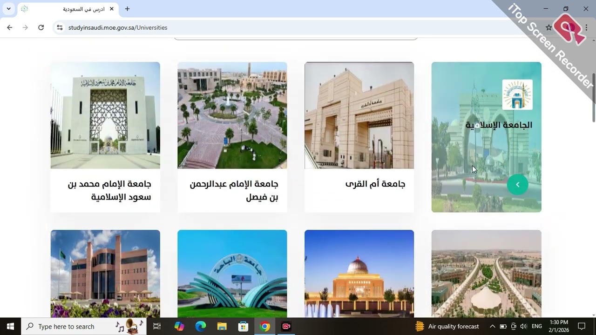Click the Type here to search box
This screenshot has height=335, width=596.
point(84,326)
